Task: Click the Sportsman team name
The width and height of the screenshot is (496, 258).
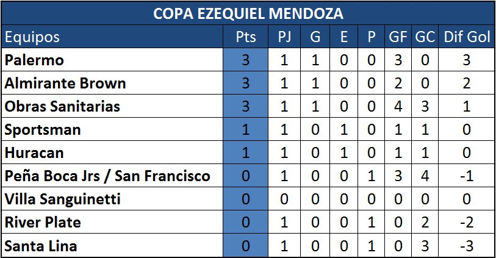Action: click(x=43, y=130)
